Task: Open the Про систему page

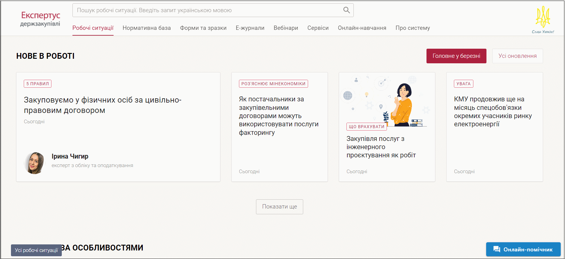Action: coord(412,28)
